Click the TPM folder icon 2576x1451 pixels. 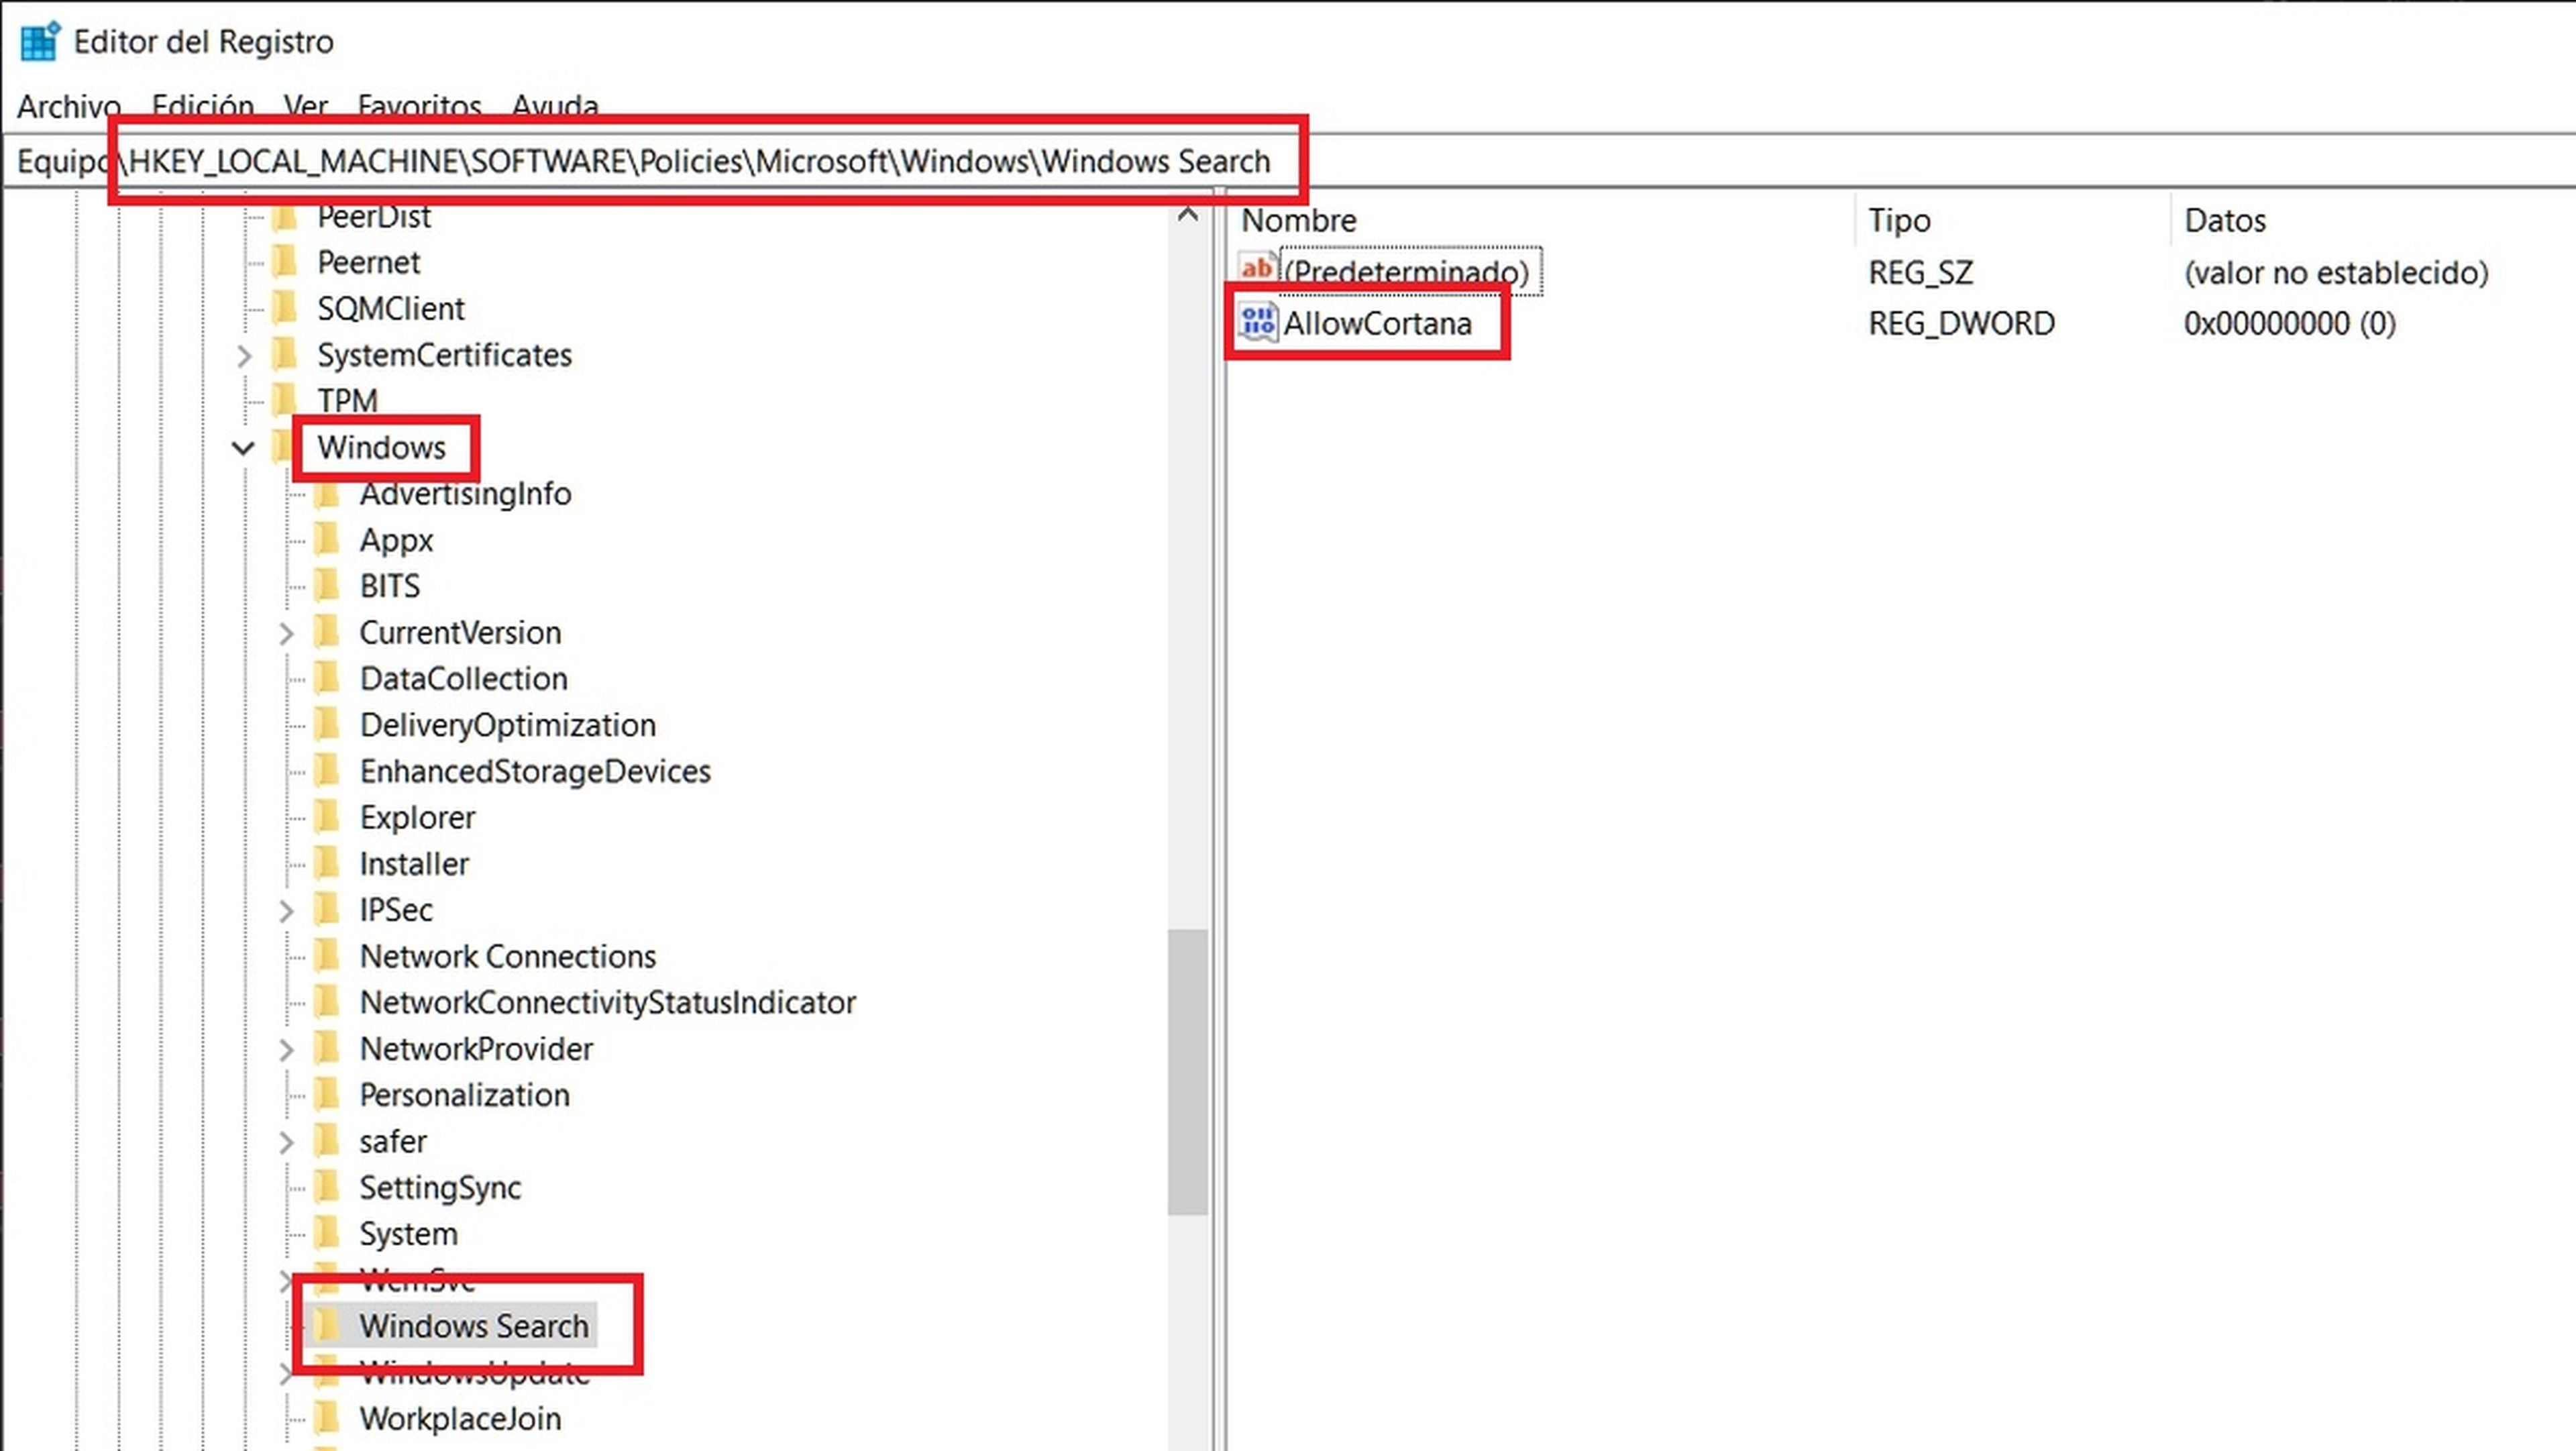coord(285,401)
